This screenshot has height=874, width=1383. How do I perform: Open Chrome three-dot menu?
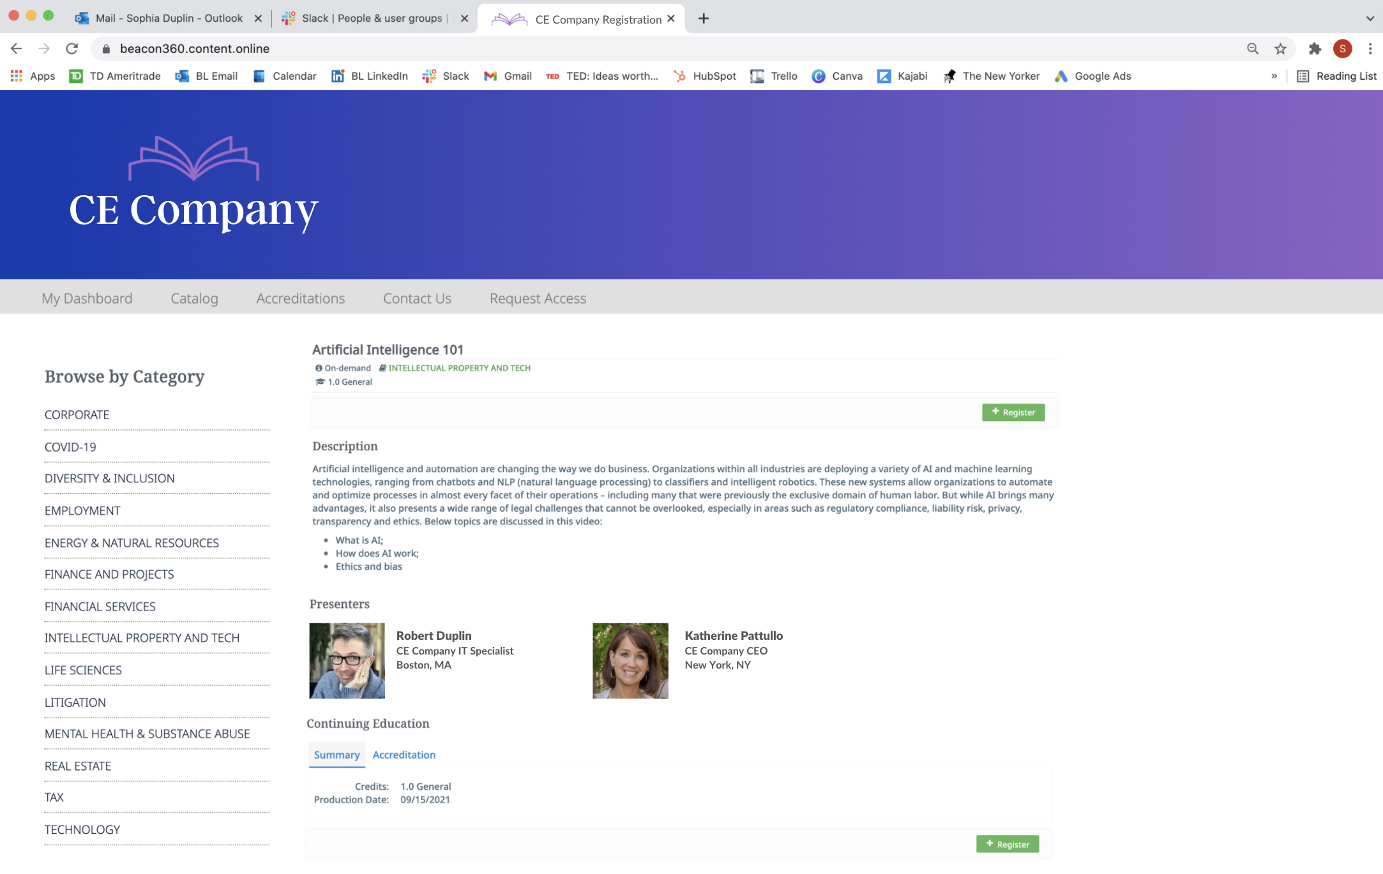[x=1370, y=48]
